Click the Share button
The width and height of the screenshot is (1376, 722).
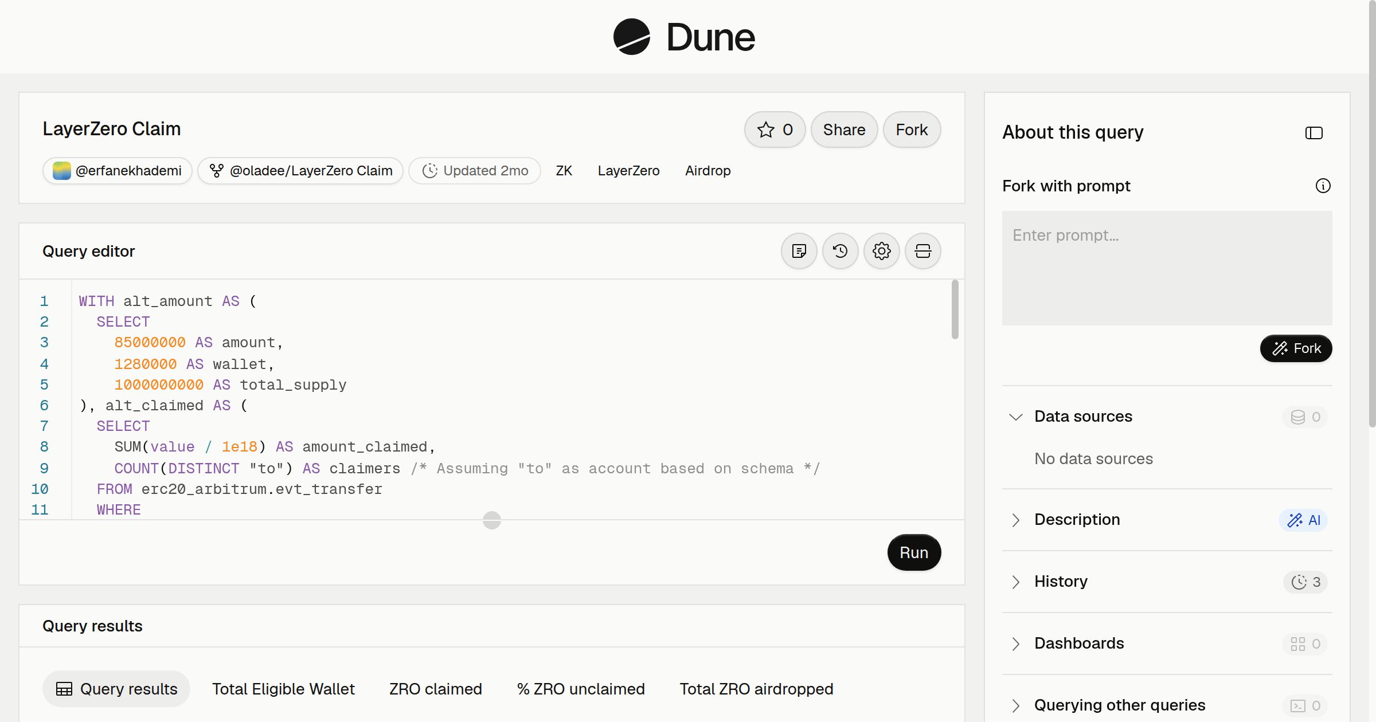[844, 130]
